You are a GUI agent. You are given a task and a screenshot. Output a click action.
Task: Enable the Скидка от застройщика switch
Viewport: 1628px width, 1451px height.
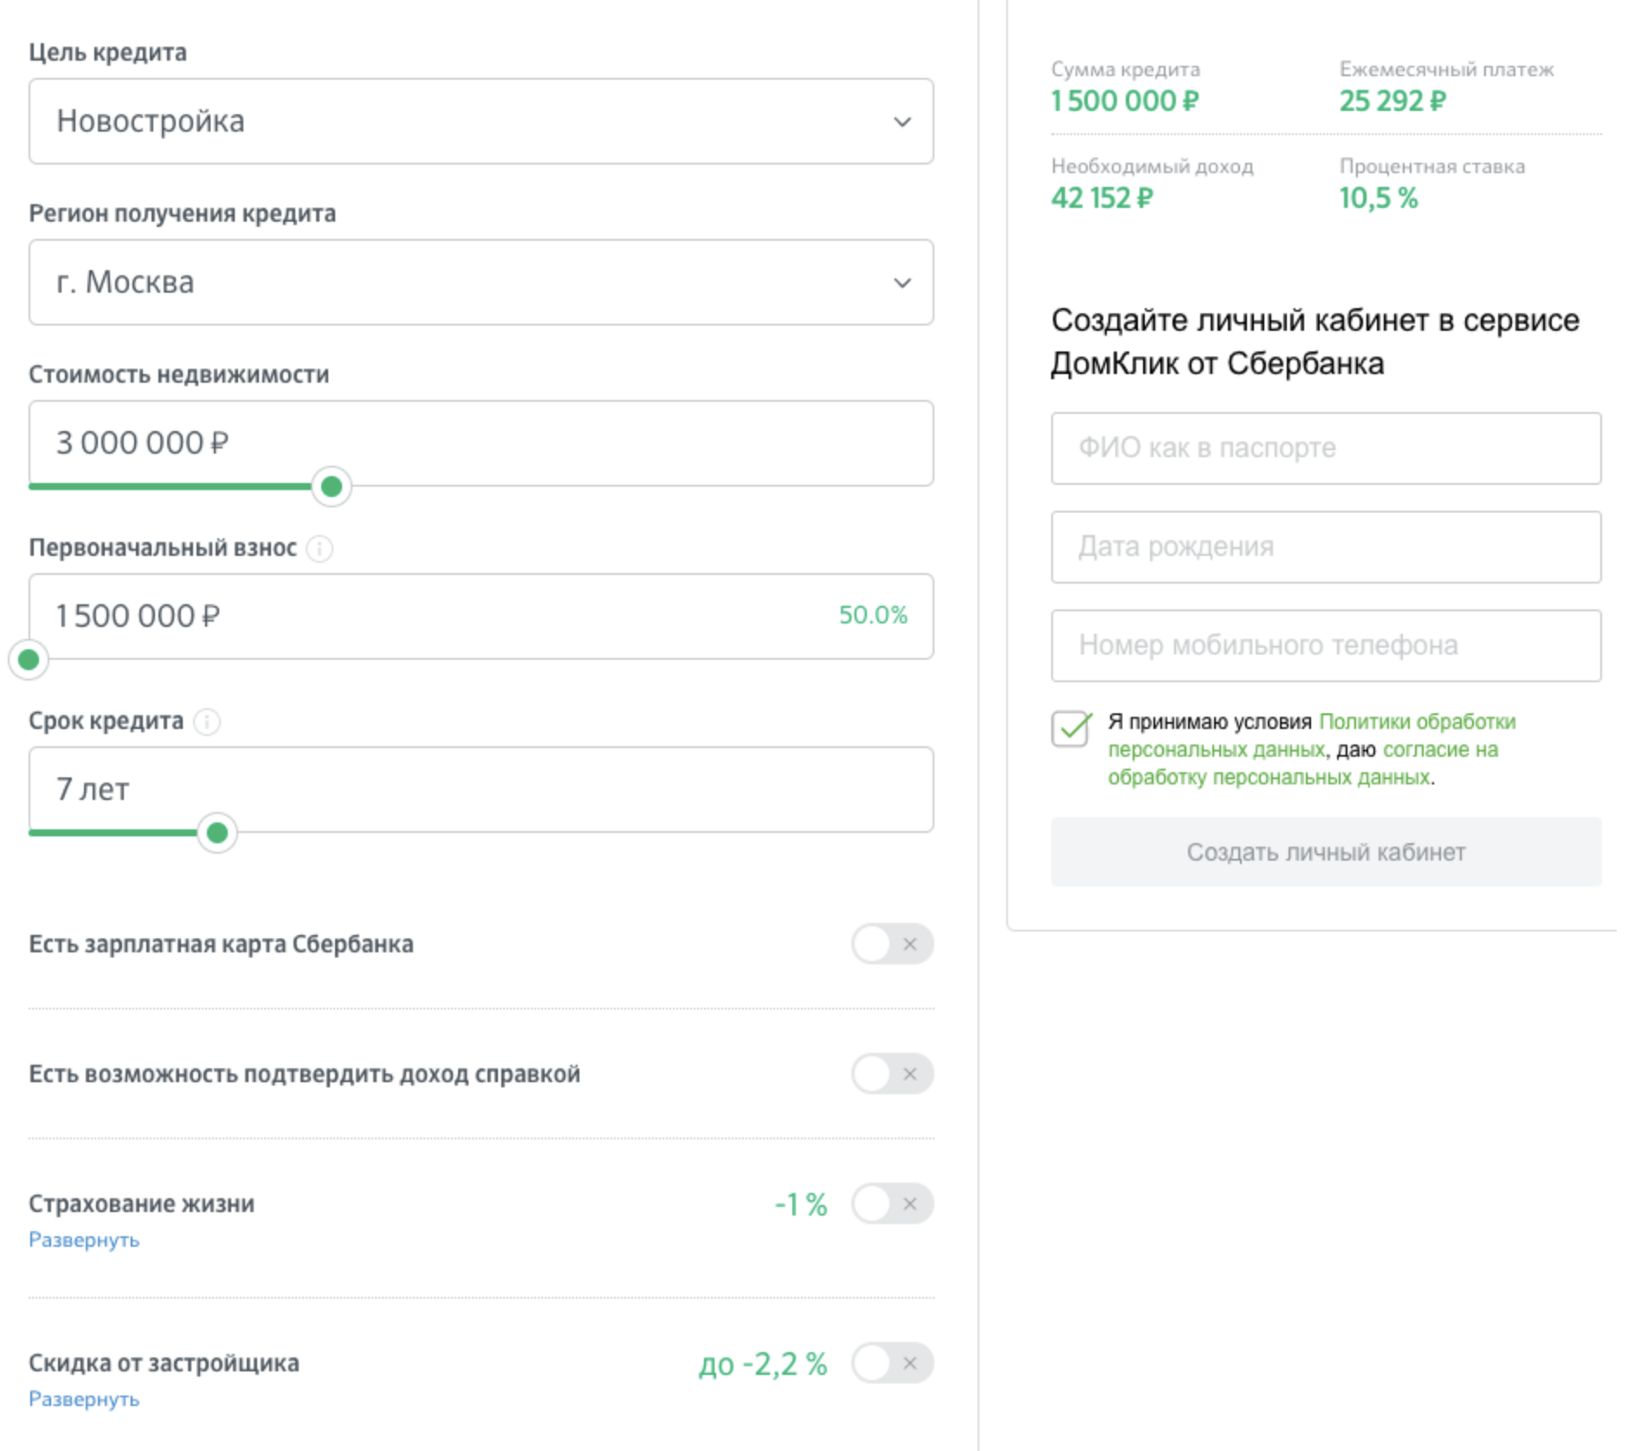pos(892,1363)
